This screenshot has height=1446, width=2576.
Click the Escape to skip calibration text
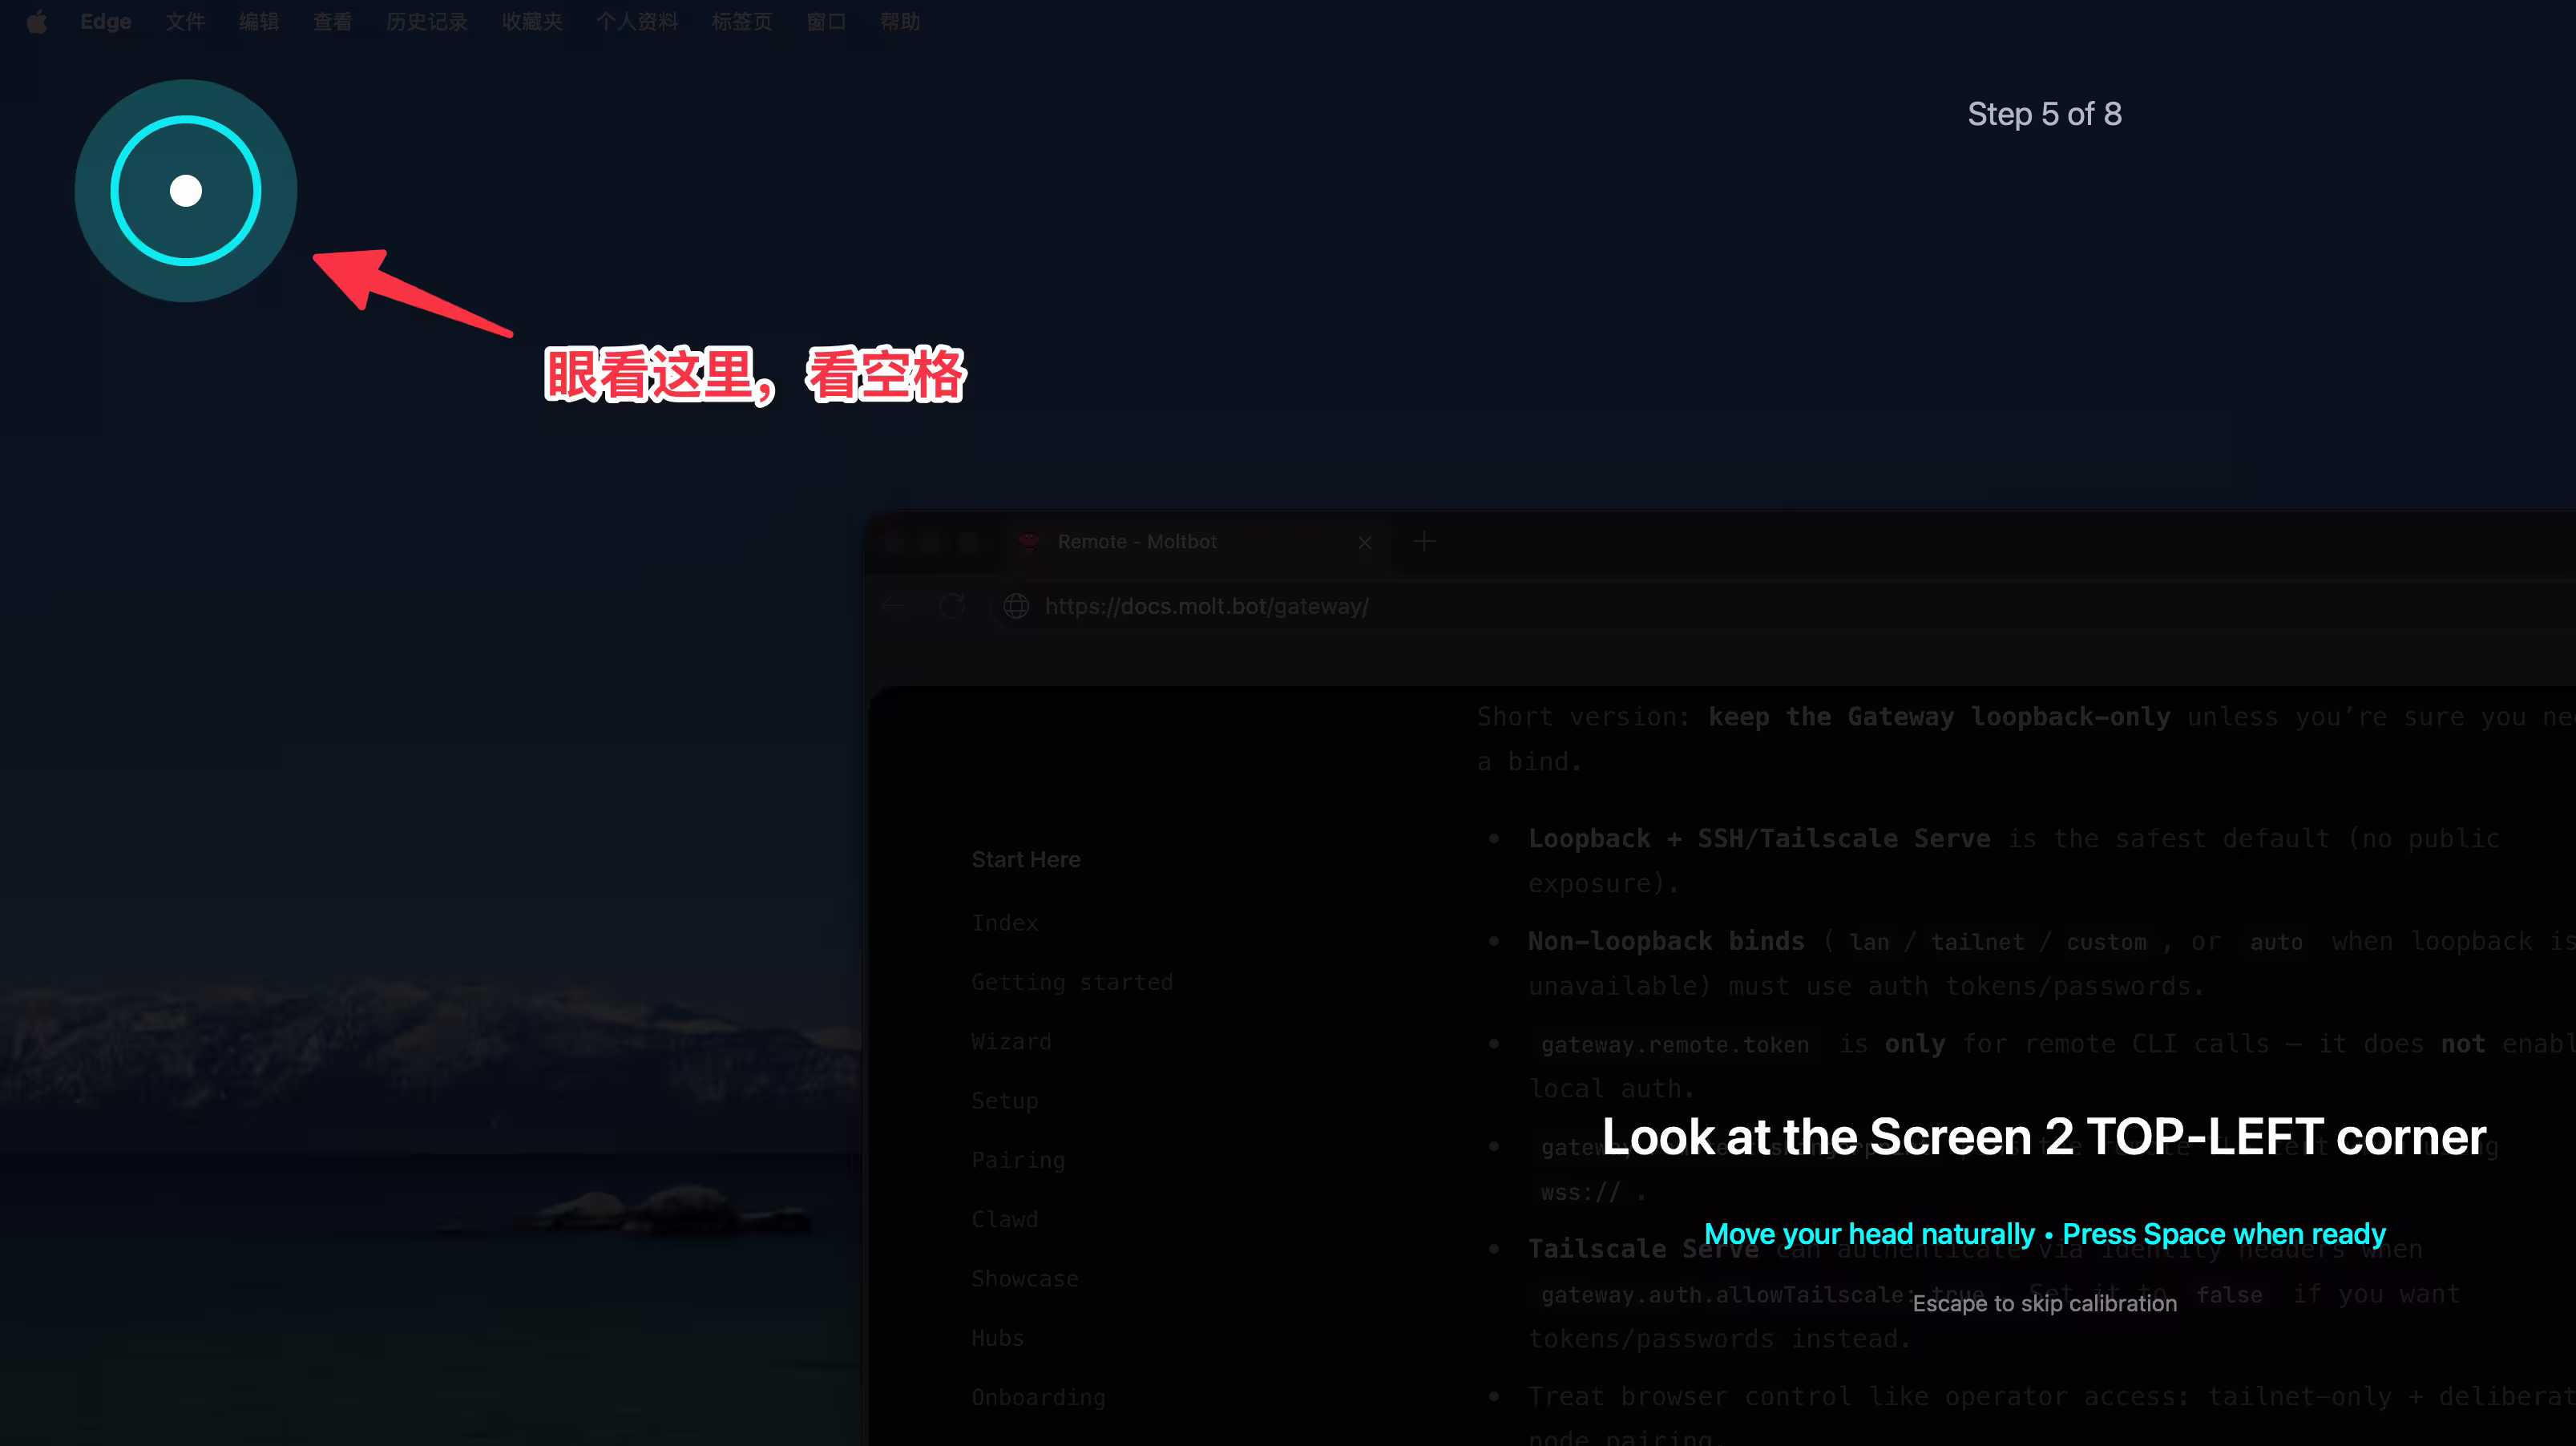(2044, 1303)
